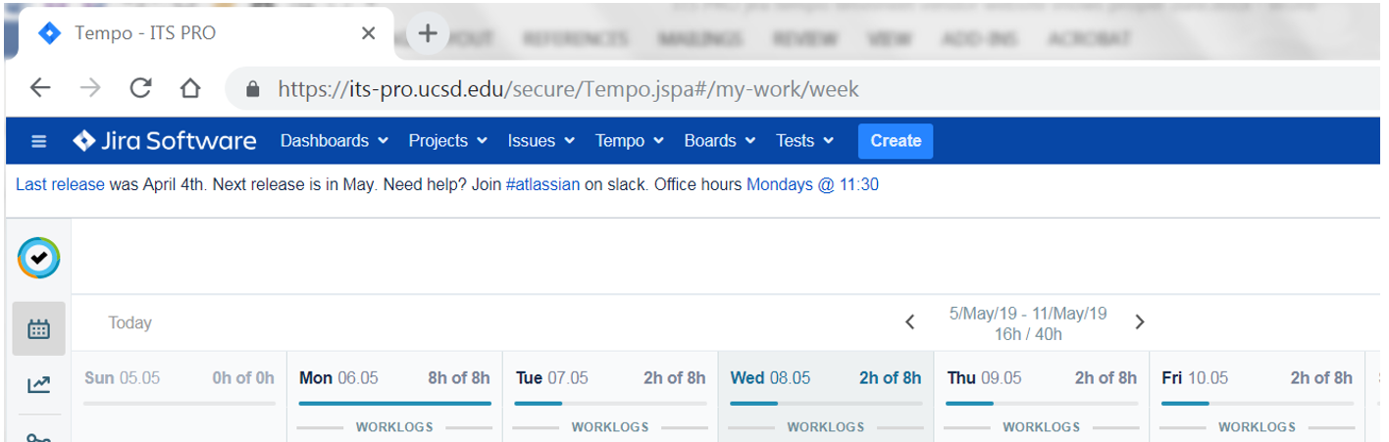
Task: Open the Boards dropdown menu
Action: tap(720, 141)
